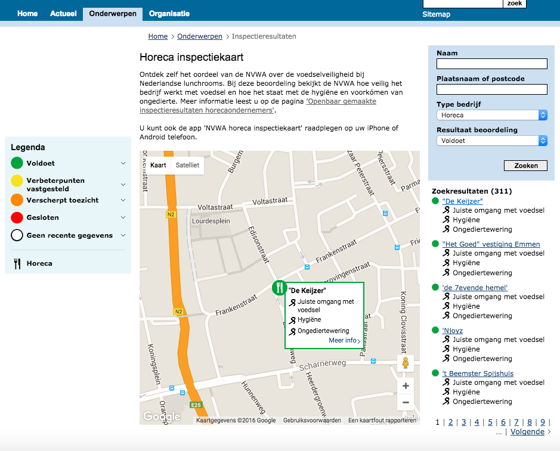Click the Zoeken button in filter panel

pos(526,166)
